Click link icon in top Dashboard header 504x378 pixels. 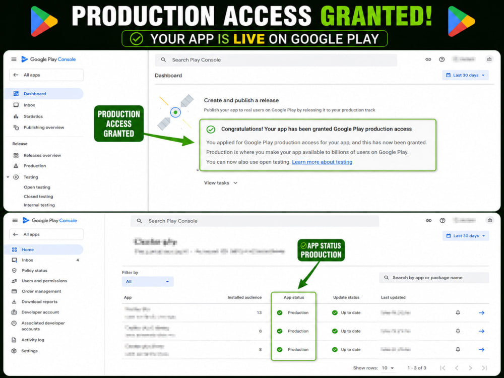click(x=428, y=59)
